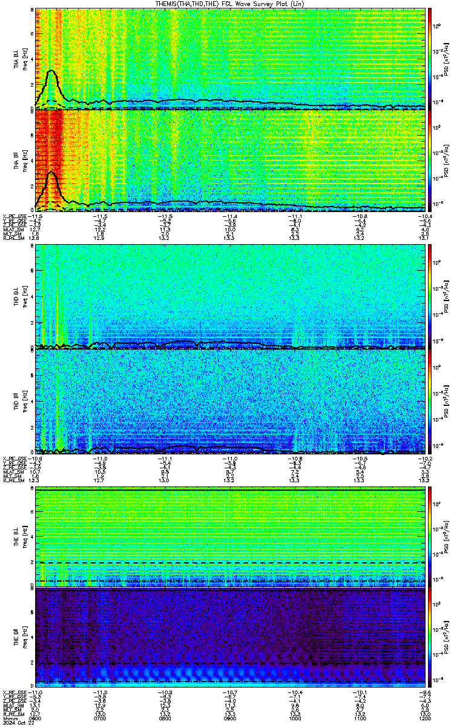
Task: Click the PSD color bar beside THE B-parallel
Action: 430,637
